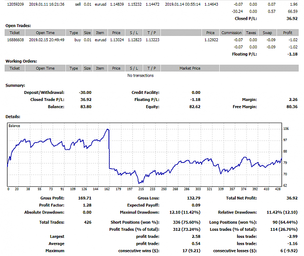Click the chart axis label 106
This screenshot has height=256, width=304.
(x=286, y=128)
